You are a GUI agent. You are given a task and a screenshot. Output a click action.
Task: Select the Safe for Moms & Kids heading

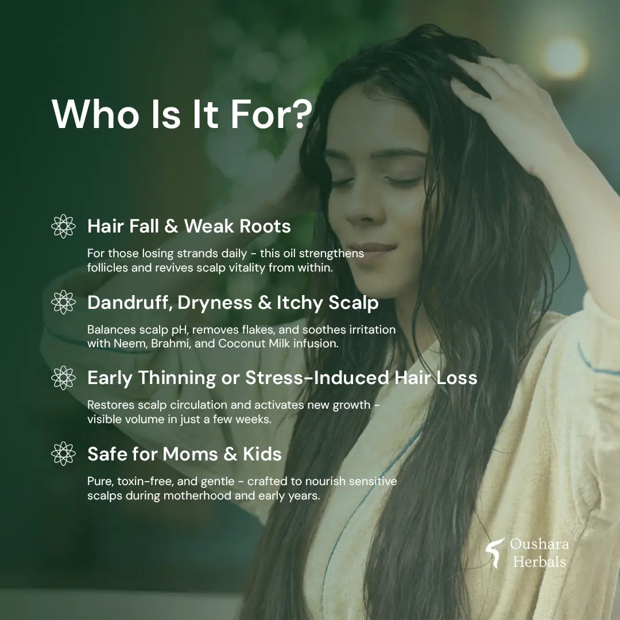pyautogui.click(x=185, y=454)
